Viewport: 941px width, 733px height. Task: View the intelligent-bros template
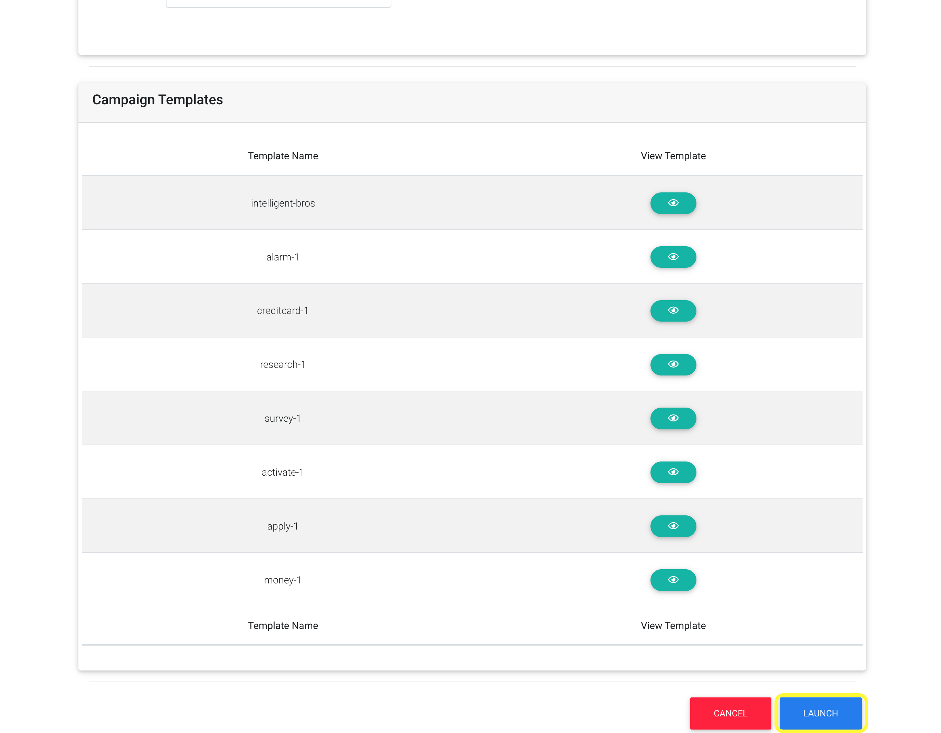click(673, 203)
